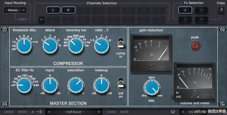Image resolution: width=227 pixels, height=115 pixels.
Task: Click the power bypass icon in bottom bar
Action: [x=173, y=112]
